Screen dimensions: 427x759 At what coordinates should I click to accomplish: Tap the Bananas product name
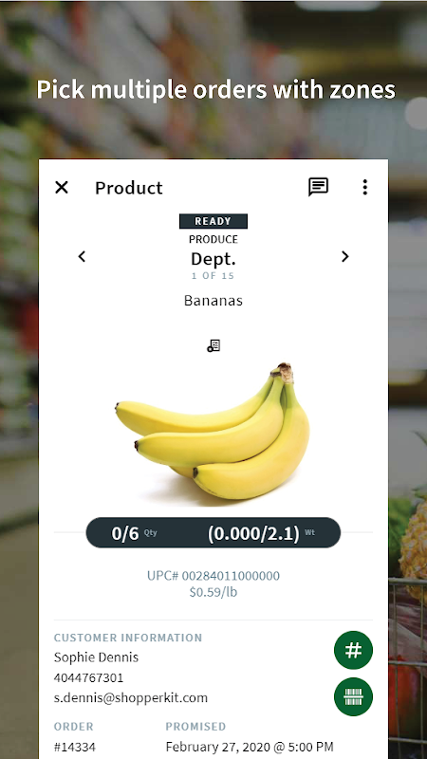tap(213, 301)
